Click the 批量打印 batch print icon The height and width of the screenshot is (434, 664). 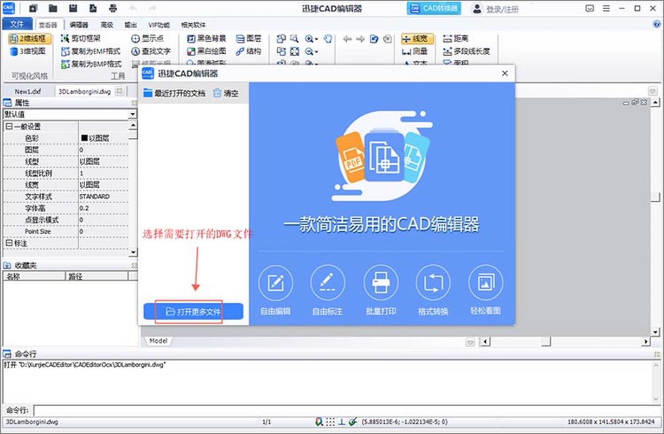click(381, 282)
